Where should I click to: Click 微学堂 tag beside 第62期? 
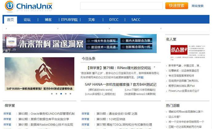(7, 119)
